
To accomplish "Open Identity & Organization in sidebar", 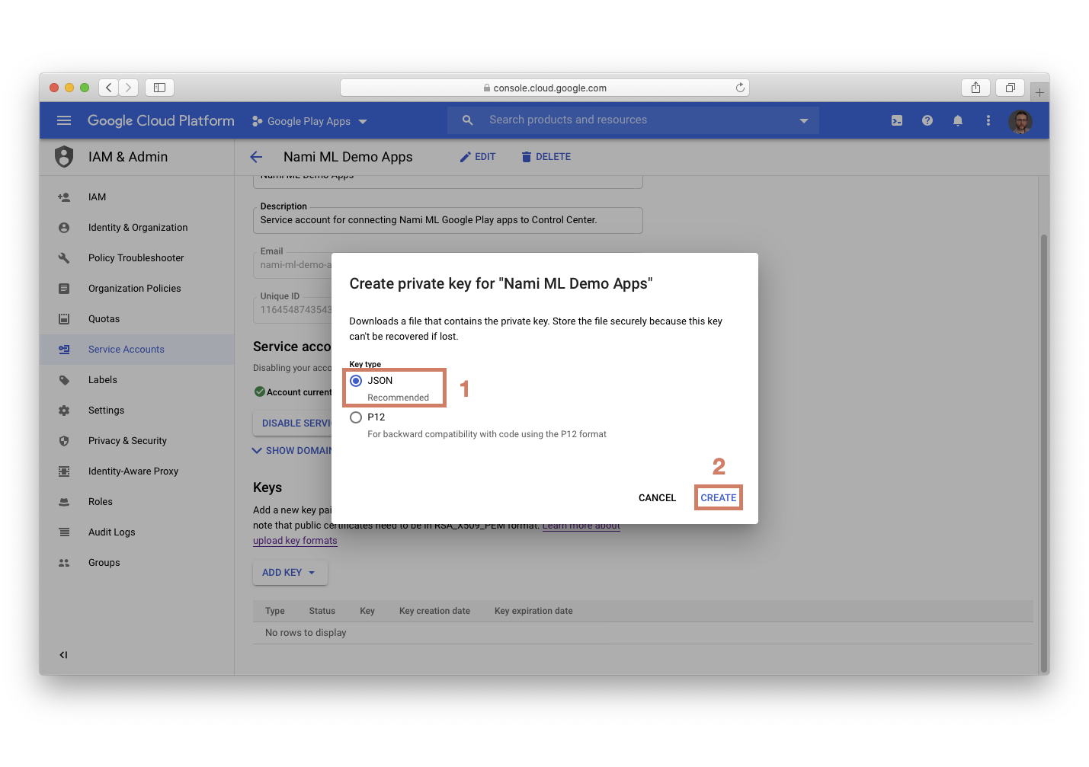I will 137,228.
